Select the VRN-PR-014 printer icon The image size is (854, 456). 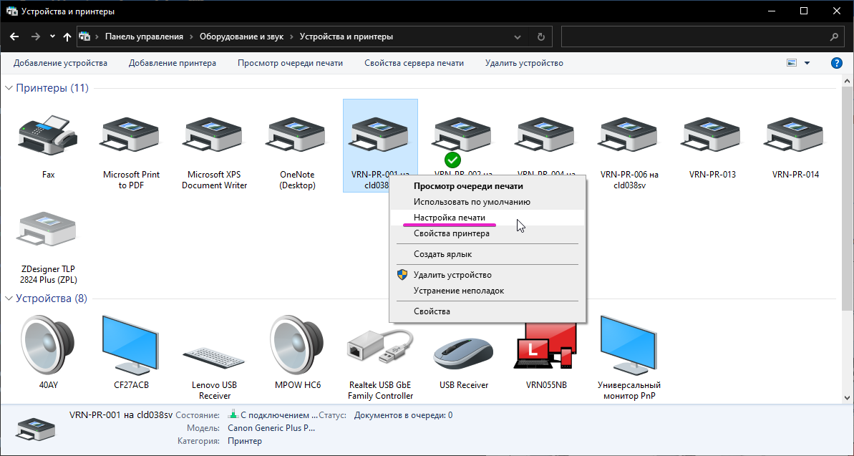(x=795, y=136)
